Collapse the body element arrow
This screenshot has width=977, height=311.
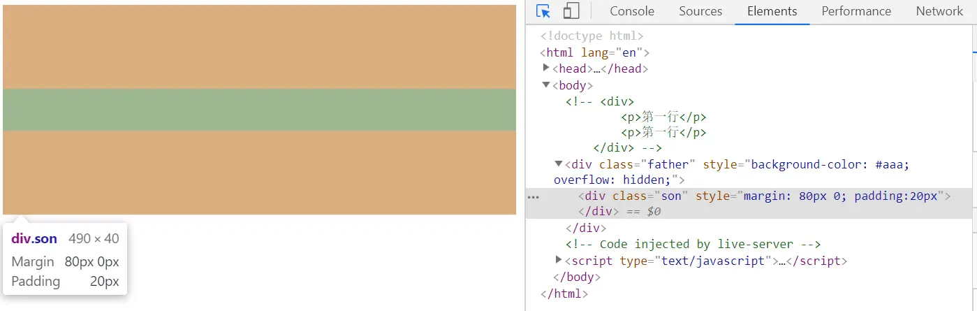point(546,85)
